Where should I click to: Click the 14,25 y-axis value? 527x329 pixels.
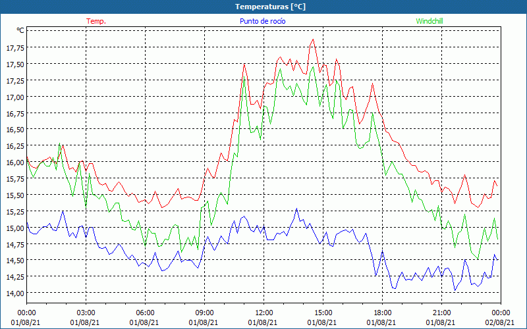click(x=15, y=277)
